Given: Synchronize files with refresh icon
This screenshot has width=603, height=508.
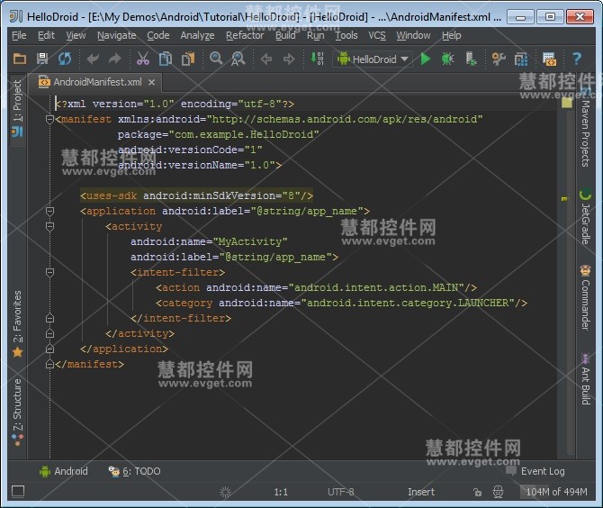Looking at the screenshot, I should tap(65, 59).
